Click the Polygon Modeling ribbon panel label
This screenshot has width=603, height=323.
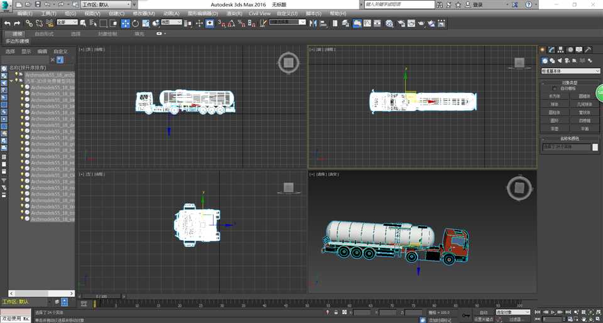[18, 41]
